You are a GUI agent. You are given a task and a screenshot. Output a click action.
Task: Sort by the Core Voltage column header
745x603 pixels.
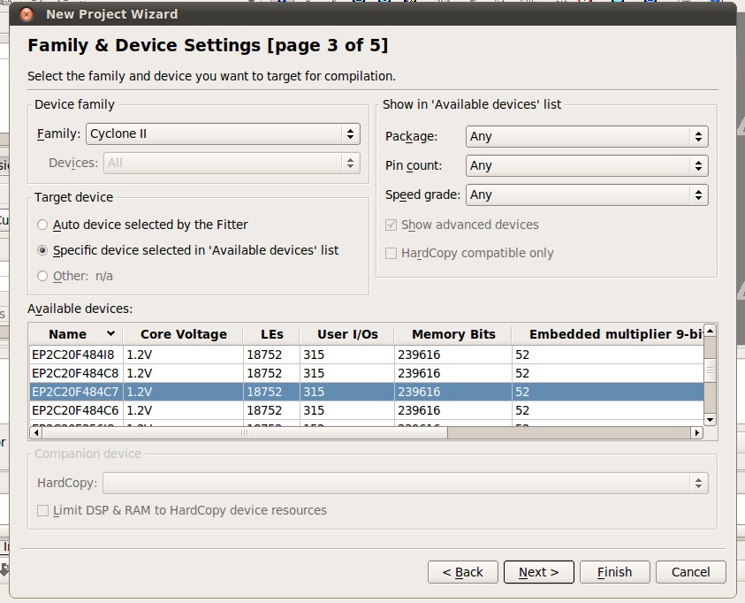184,334
